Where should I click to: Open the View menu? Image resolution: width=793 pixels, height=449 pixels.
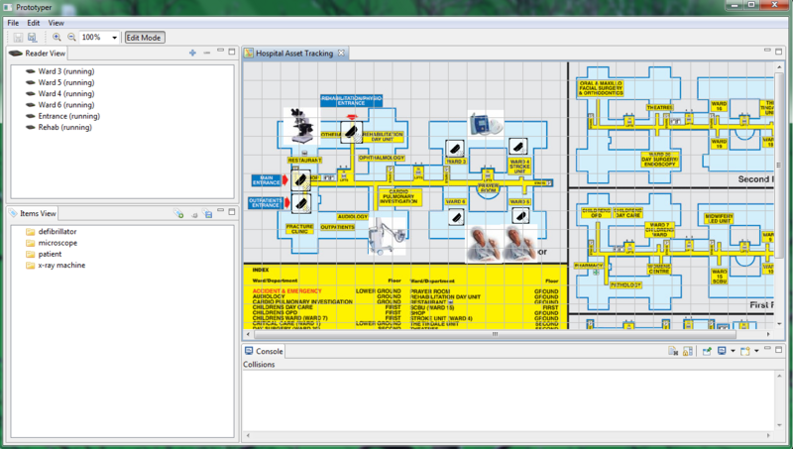56,22
